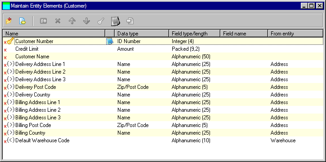Image resolution: width=326 pixels, height=162 pixels.
Task: Click the (>) icon beside Billing Post Code
Action: click(11, 125)
